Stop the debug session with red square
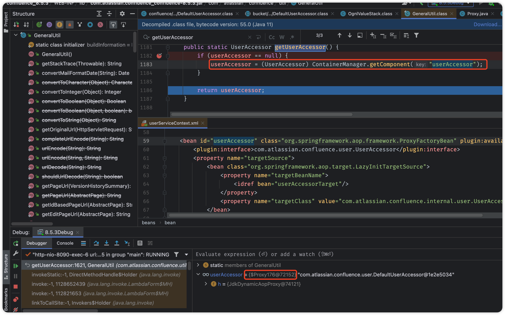This screenshot has height=315, width=505. 16,287
